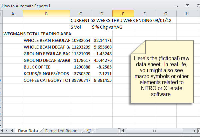Click the value -7.1211
Image resolution: width=200 pixels, height=137 pixels.
click(102, 73)
